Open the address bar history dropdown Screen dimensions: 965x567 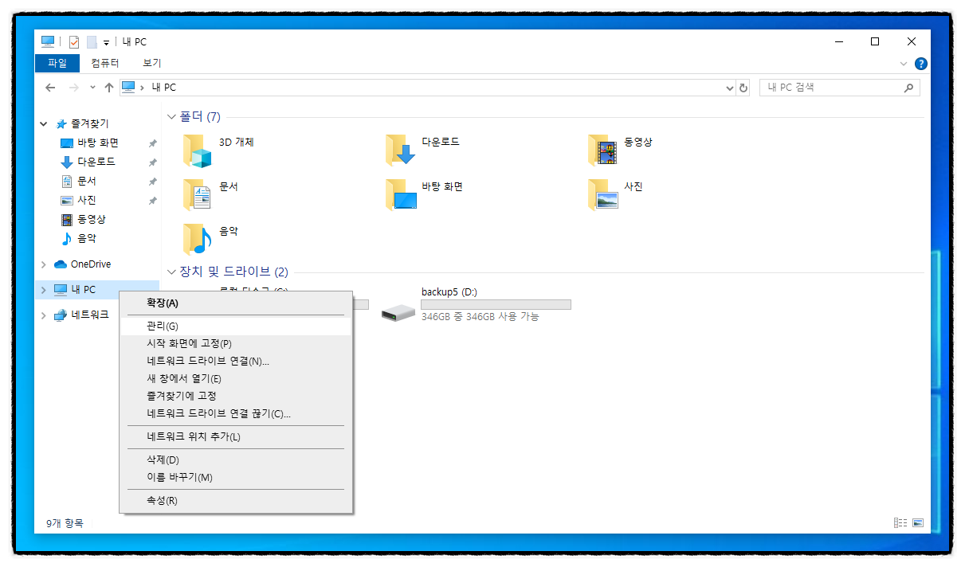tap(730, 88)
